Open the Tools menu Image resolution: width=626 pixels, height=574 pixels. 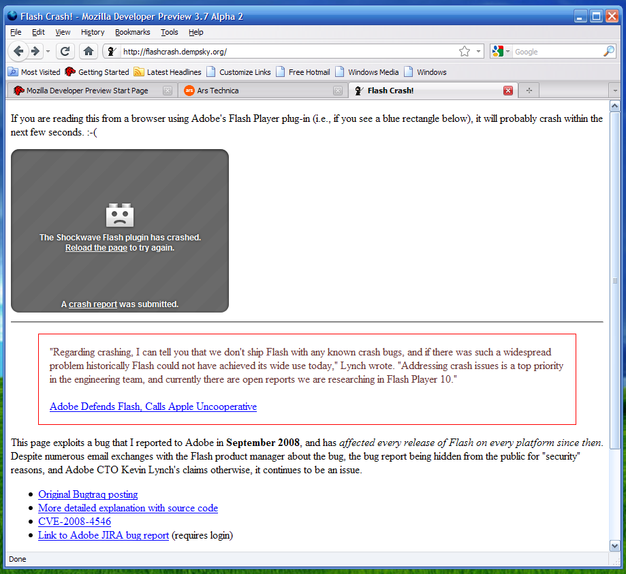170,32
